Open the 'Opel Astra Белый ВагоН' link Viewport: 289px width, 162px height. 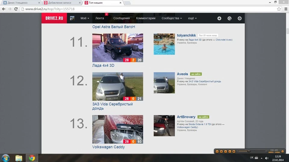[113, 27]
